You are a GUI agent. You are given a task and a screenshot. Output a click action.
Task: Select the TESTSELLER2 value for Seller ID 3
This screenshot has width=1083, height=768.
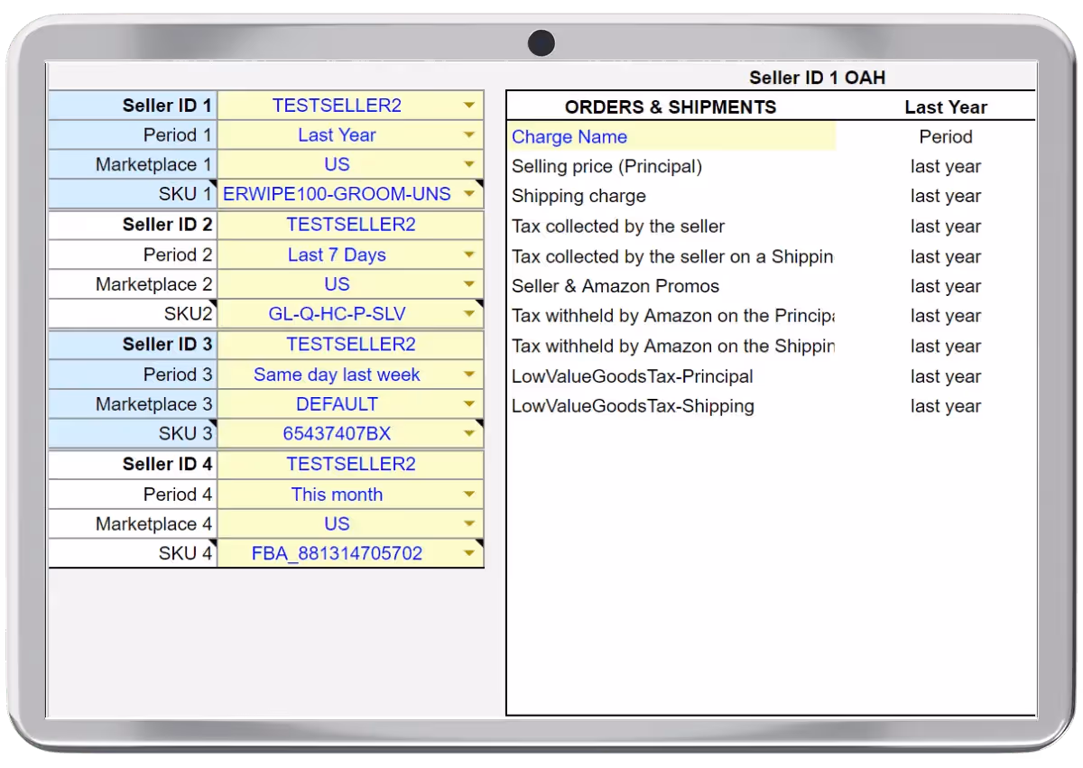coord(351,345)
